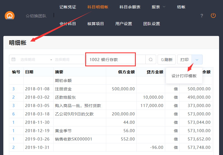223x155 pixels.
Task: Open voucher number 6 link dated 2018-03-18
Action: 13,114
